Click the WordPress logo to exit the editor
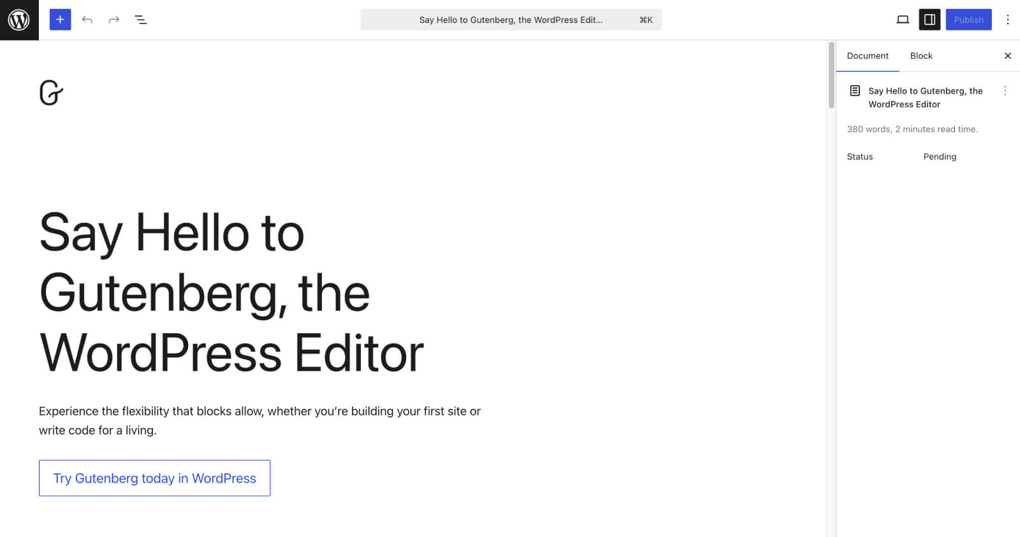 coord(18,19)
